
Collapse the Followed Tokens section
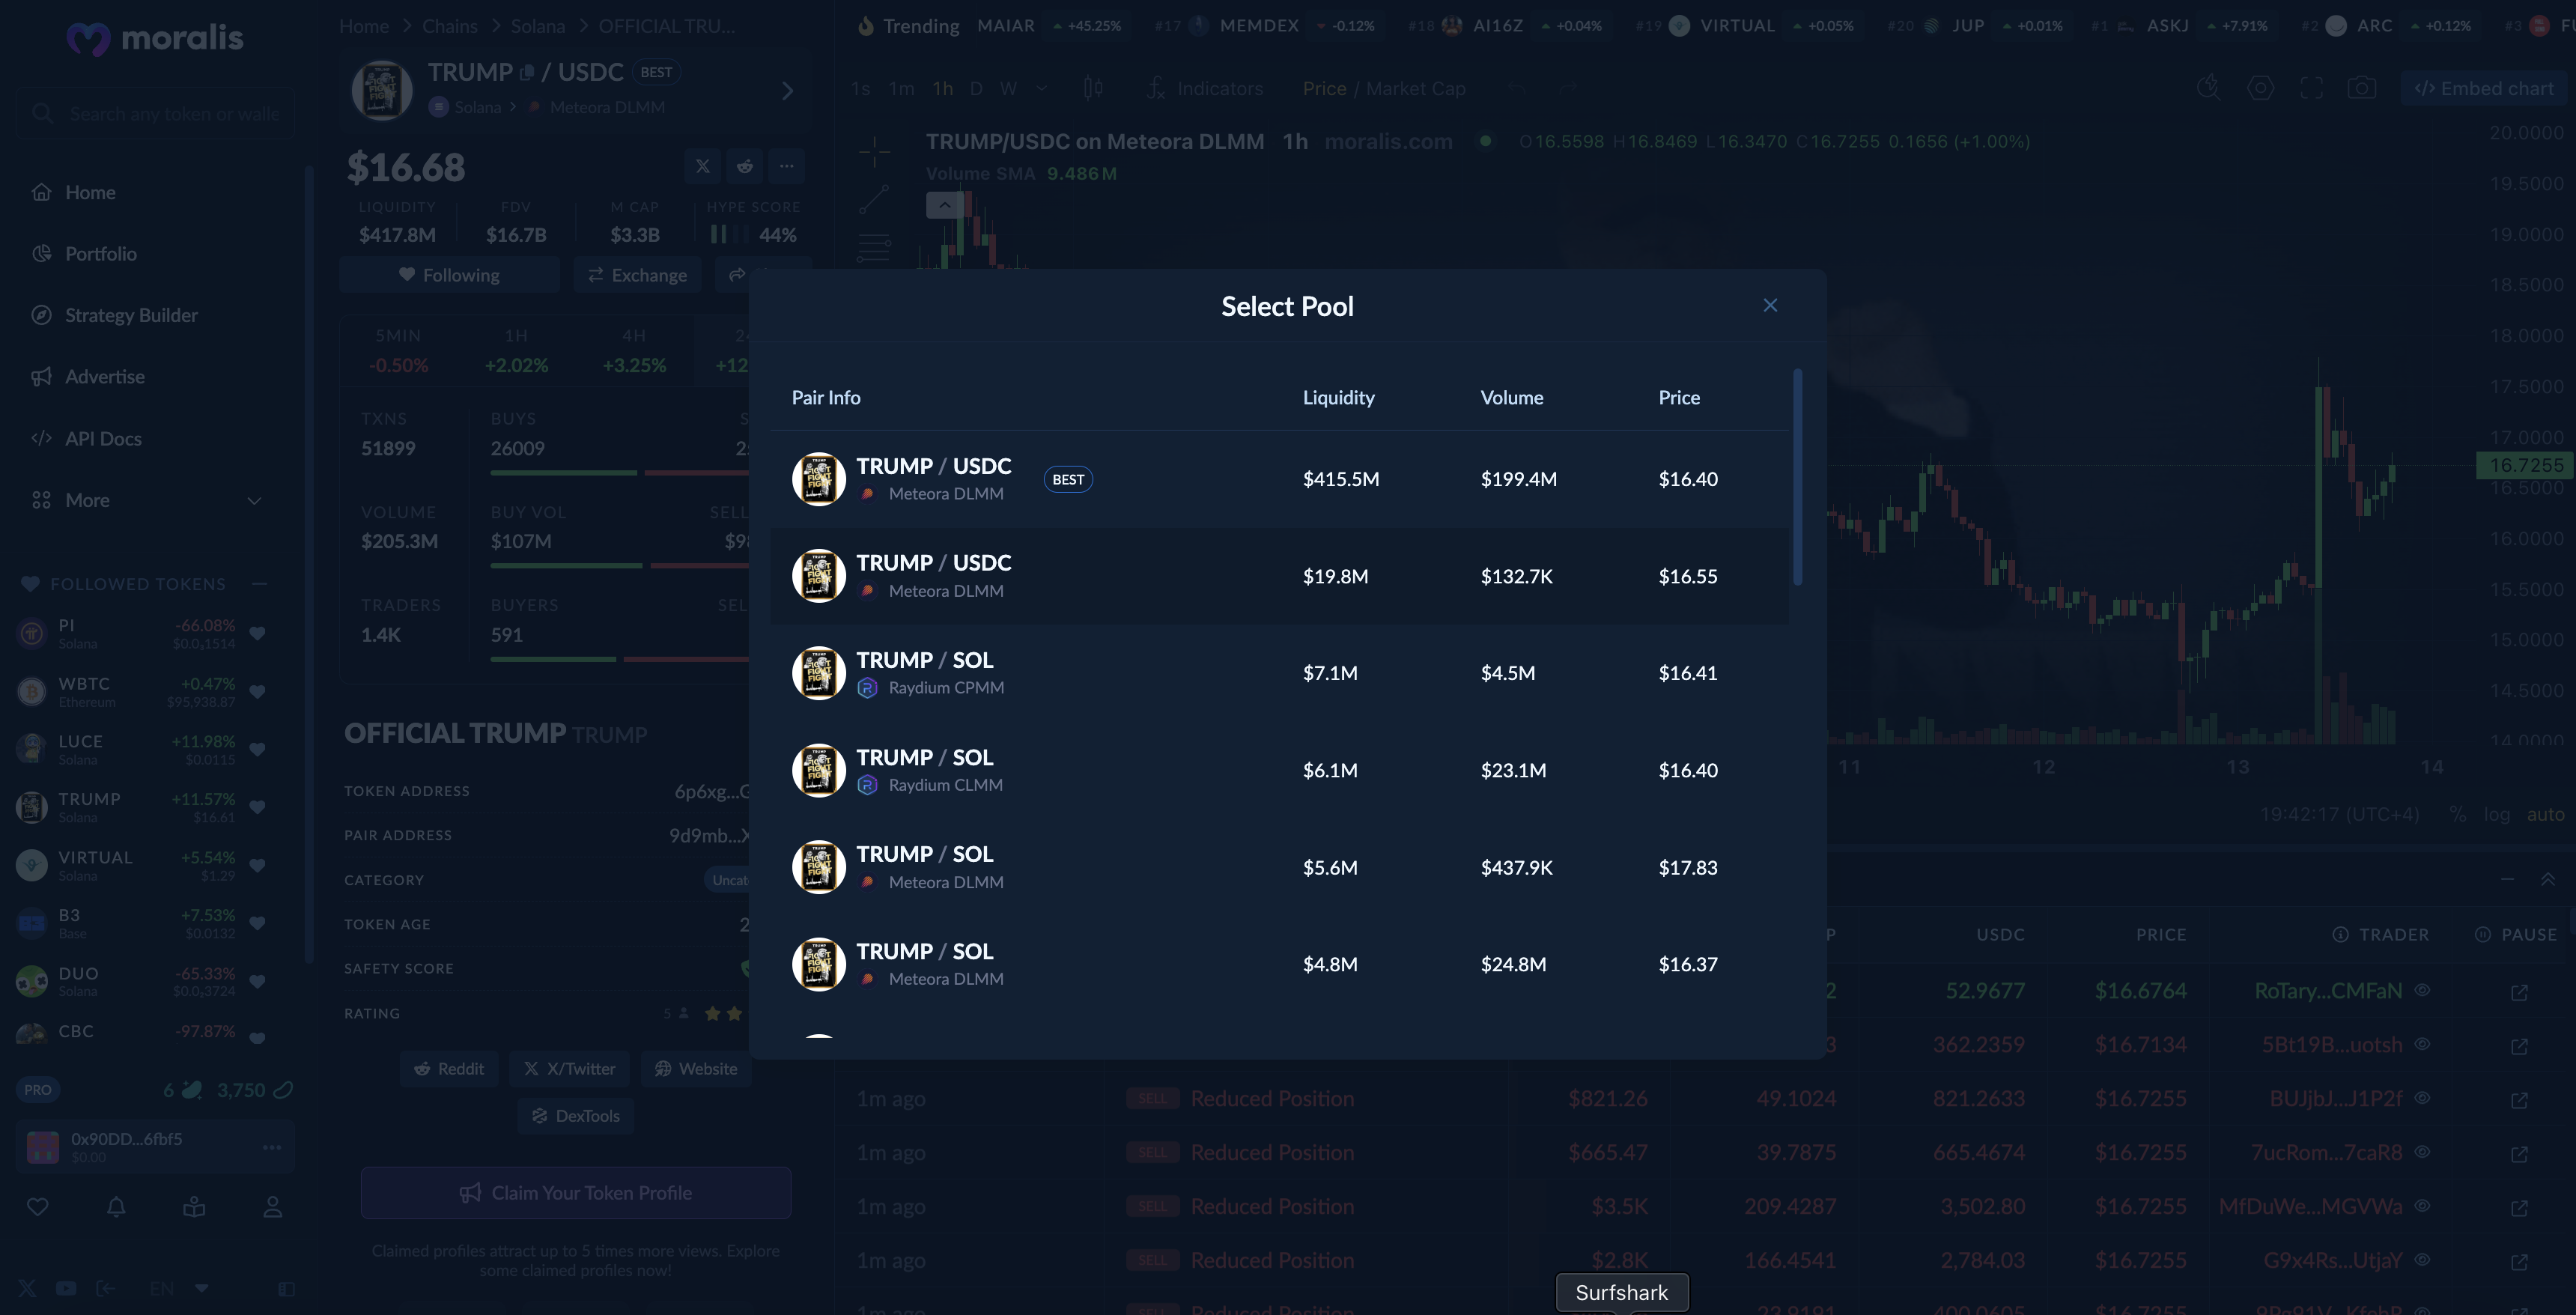pyautogui.click(x=259, y=583)
